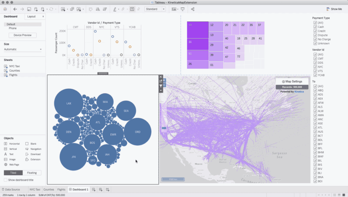Open the new worksheet dropdown arrow

click(x=67, y=9)
